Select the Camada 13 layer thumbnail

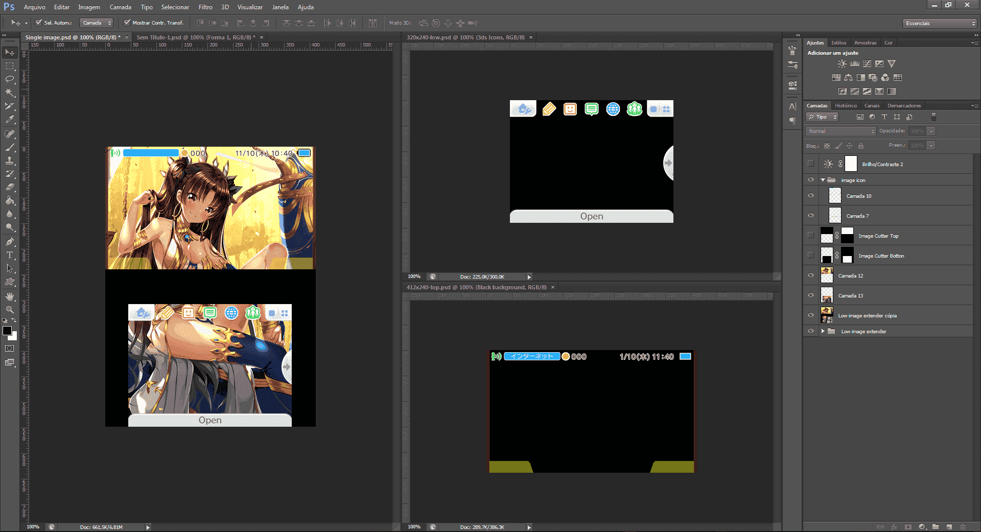(x=827, y=295)
